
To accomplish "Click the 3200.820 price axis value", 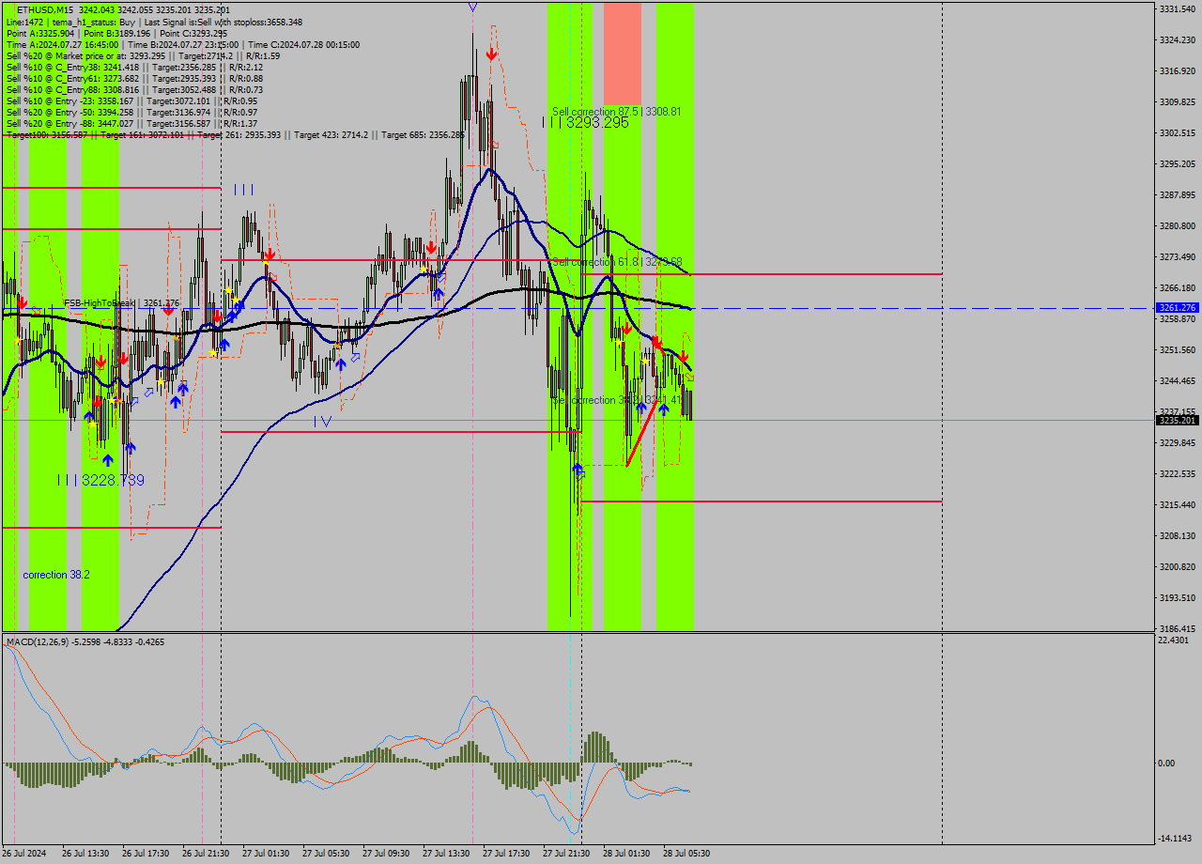I will tap(1177, 566).
